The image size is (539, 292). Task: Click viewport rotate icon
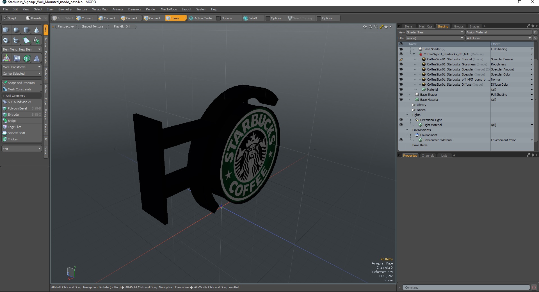pos(370,27)
